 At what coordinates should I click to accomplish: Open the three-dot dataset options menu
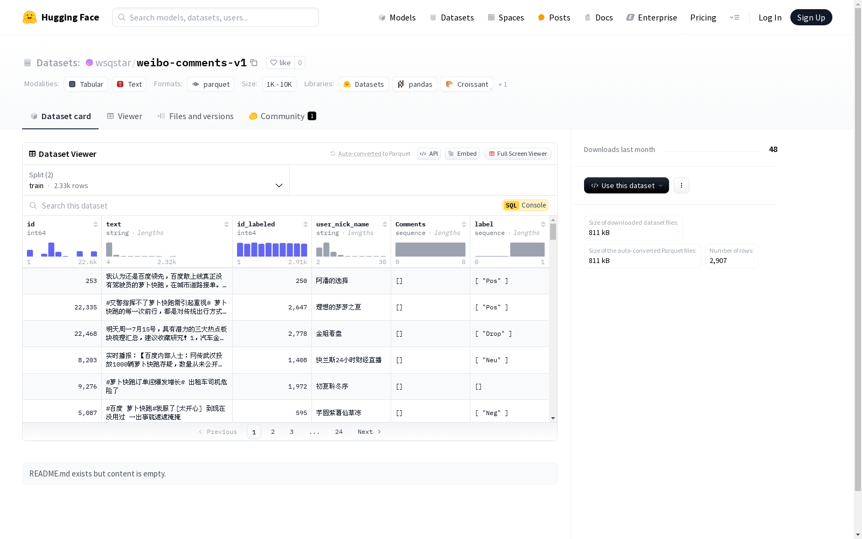682,185
